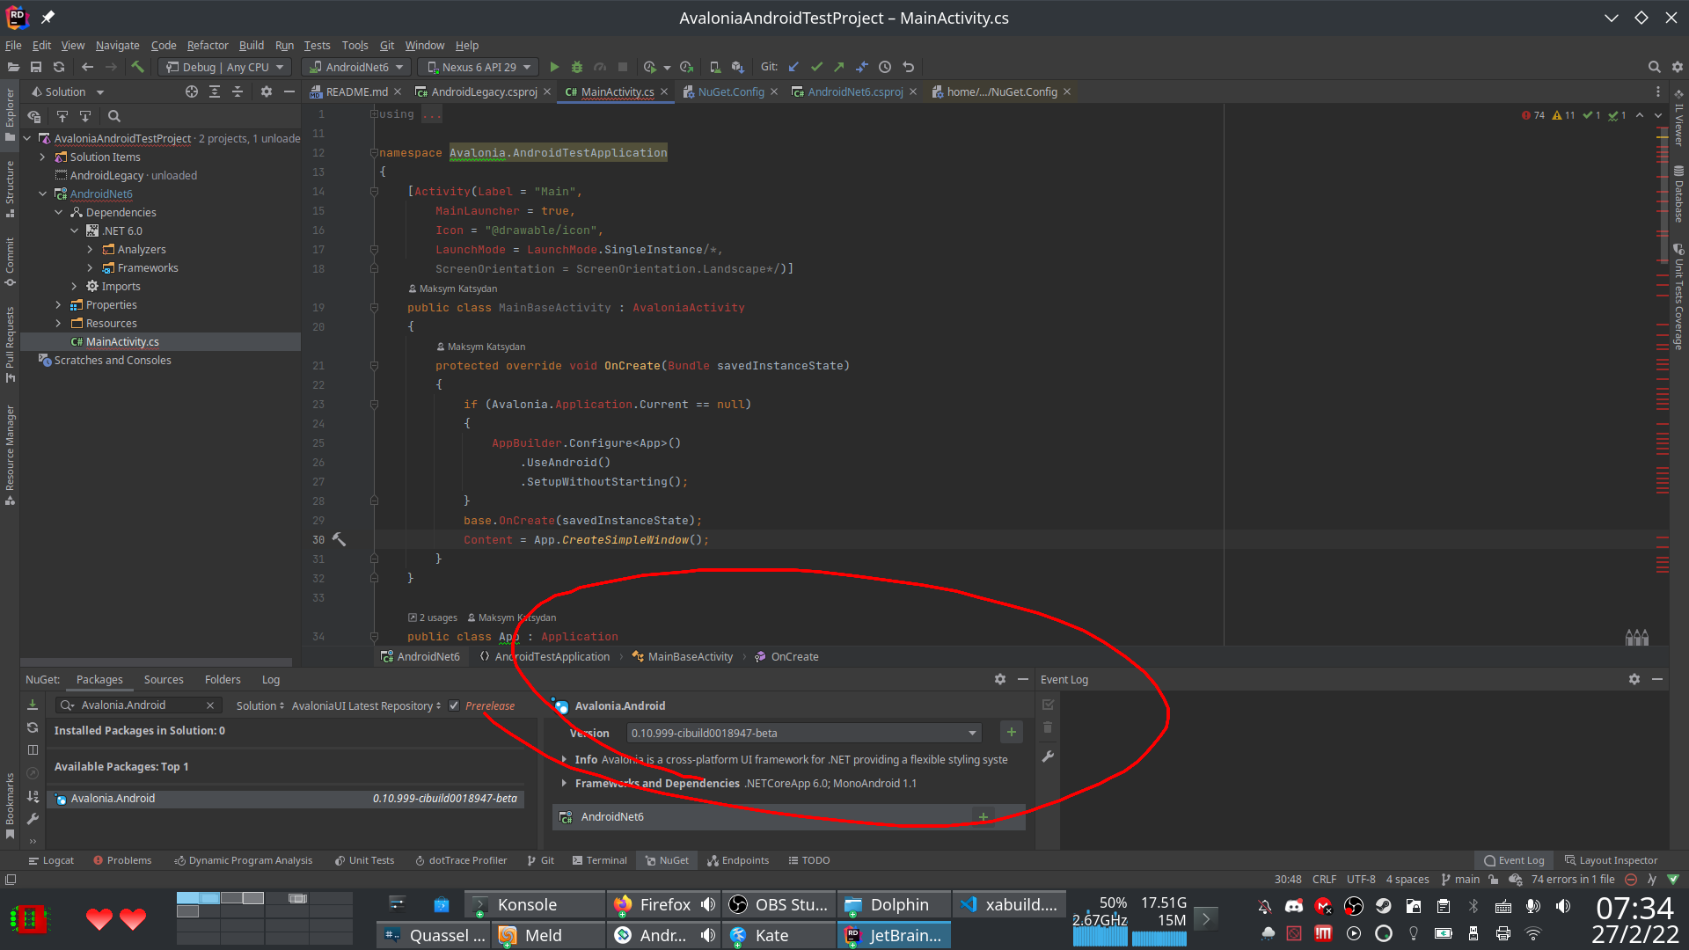Screen dimensions: 1689x950
Task: Disable the Prerelease checkbox in NuGet
Action: (454, 705)
